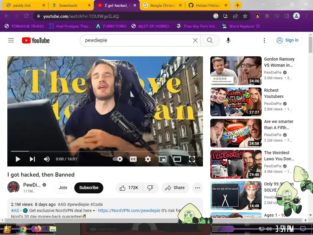Like the video (172K)

[x=129, y=188]
